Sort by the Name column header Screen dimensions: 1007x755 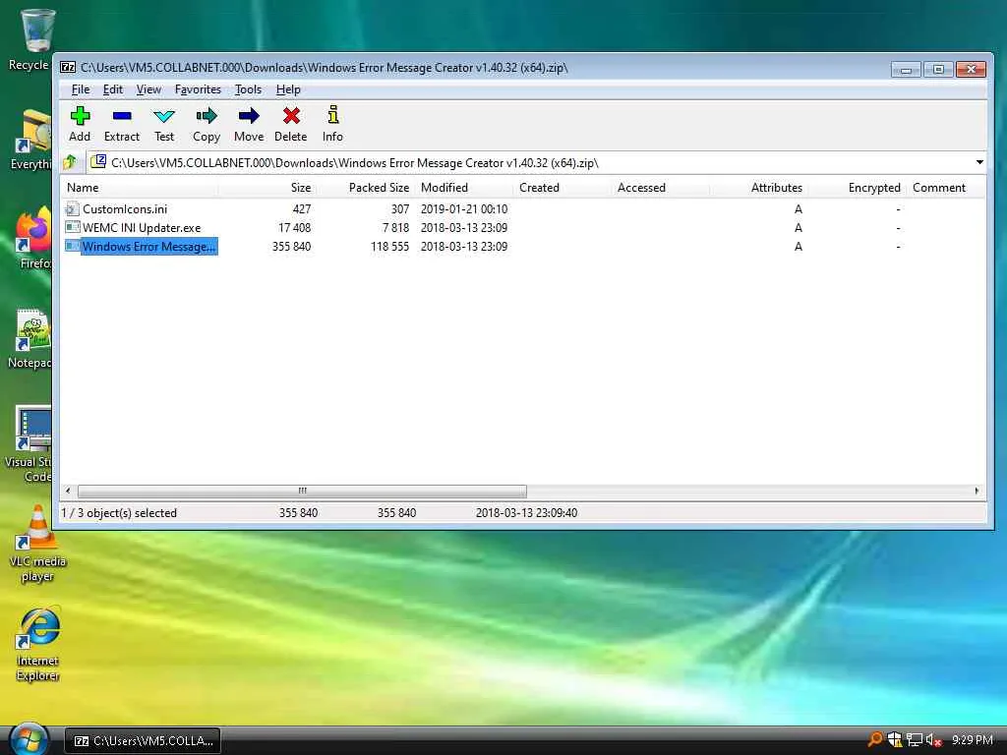click(140, 188)
